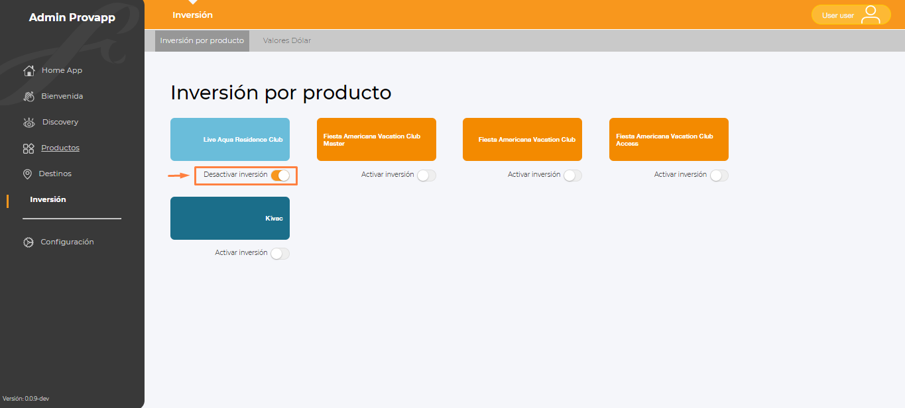Click the user profile avatar icon
The image size is (905, 408).
pyautogui.click(x=870, y=15)
